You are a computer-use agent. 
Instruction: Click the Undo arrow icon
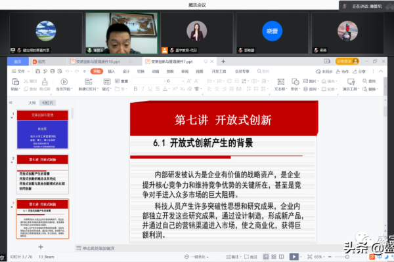[68, 71]
